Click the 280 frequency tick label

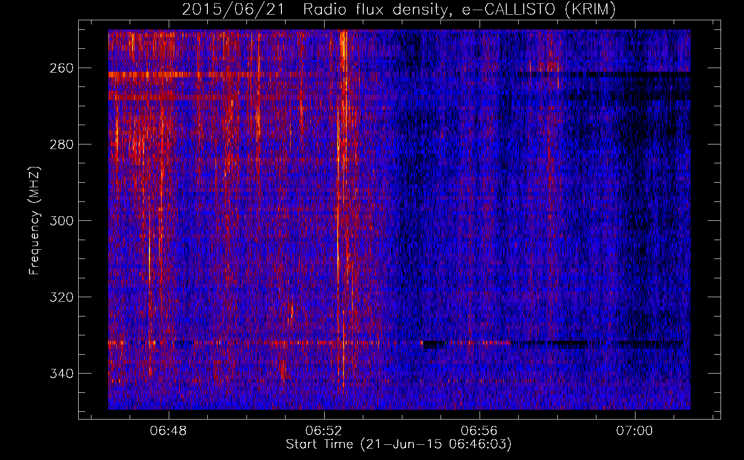(62, 144)
